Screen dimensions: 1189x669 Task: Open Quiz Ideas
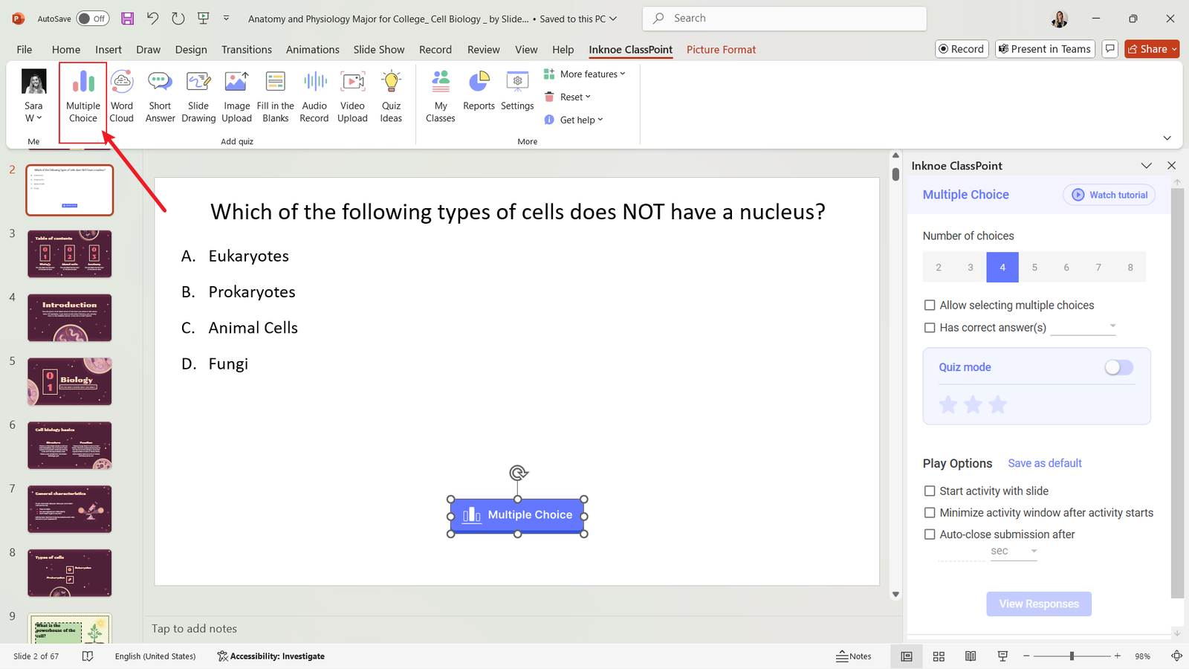tap(391, 97)
